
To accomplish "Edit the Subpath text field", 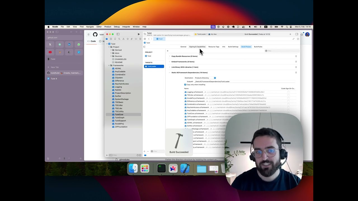I will point(244,82).
